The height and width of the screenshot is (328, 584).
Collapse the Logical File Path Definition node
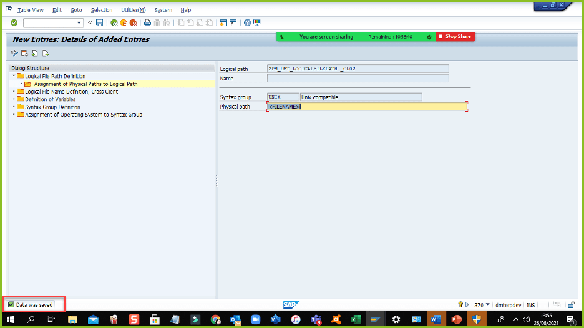[14, 76]
